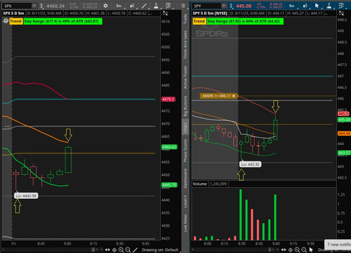Click the Lo: 4443.98 price bubble
351x253 pixels.
(26, 196)
